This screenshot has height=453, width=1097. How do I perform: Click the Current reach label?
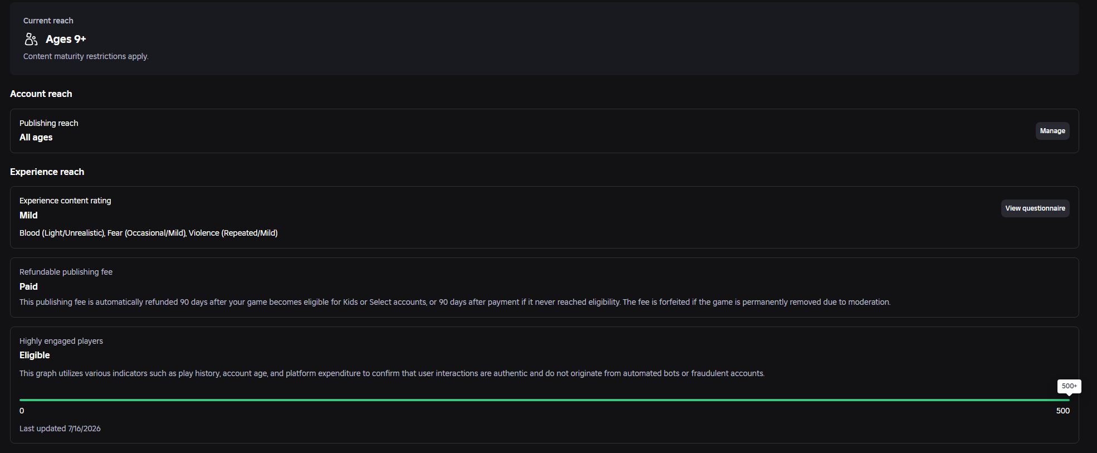[48, 21]
